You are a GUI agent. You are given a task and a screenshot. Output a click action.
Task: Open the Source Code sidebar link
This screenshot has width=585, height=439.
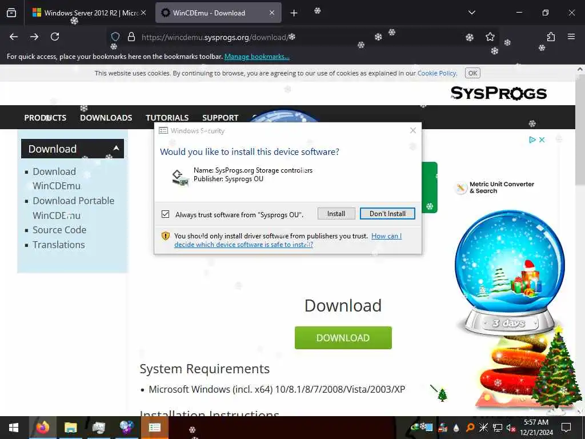click(x=59, y=230)
